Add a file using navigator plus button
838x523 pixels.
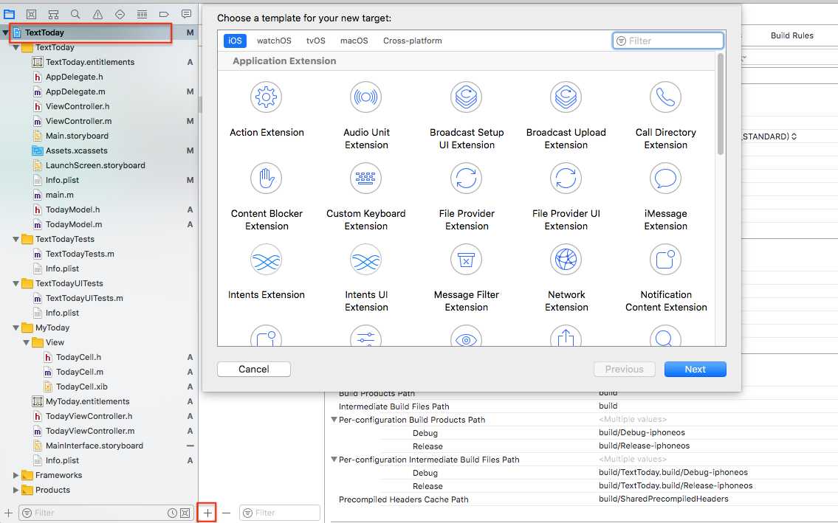pyautogui.click(x=8, y=513)
